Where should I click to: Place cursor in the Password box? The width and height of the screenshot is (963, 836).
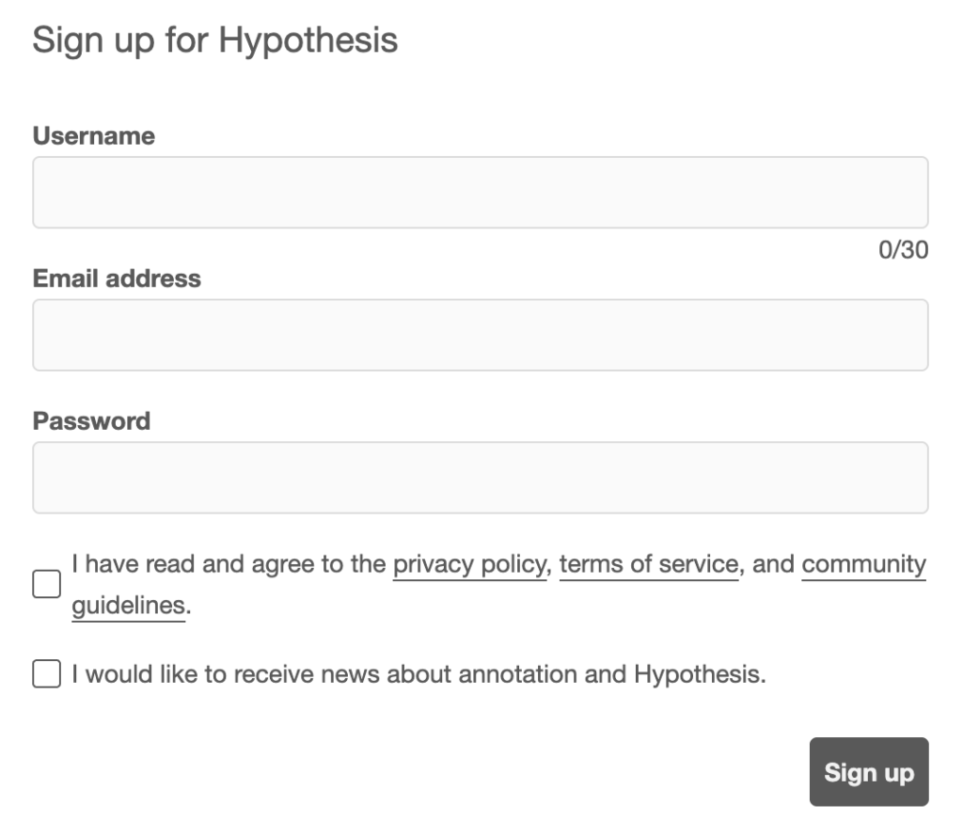(x=480, y=477)
